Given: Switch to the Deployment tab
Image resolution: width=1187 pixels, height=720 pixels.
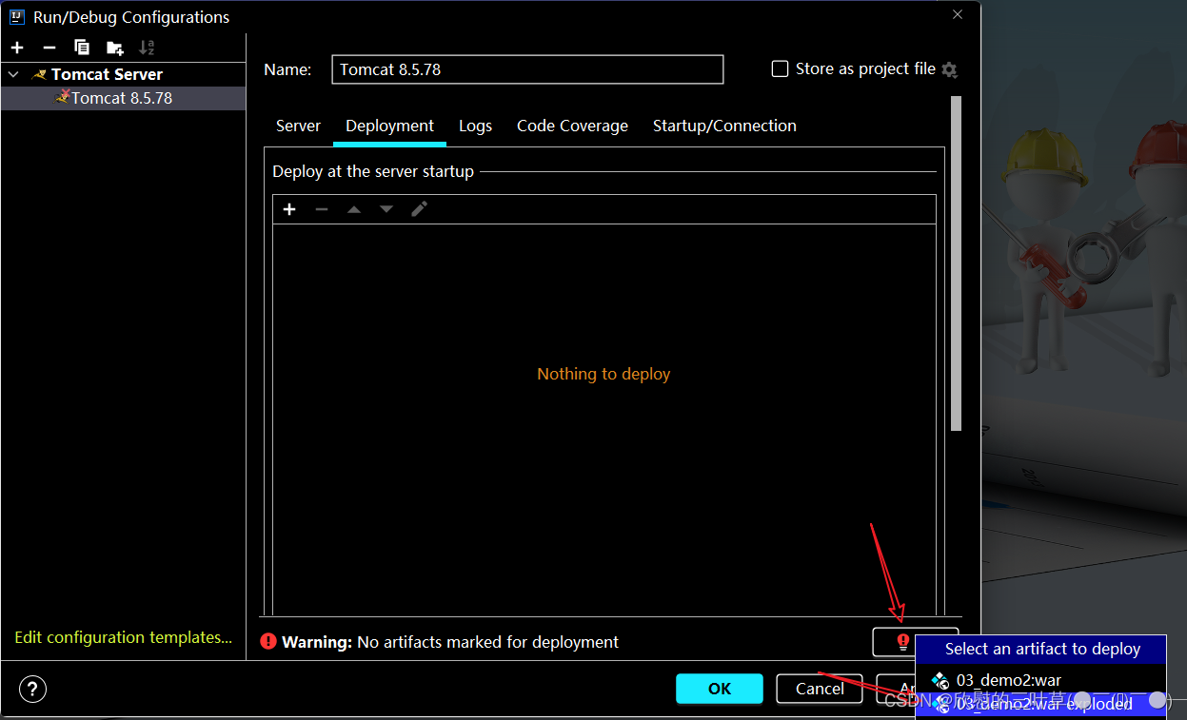Looking at the screenshot, I should click(x=389, y=126).
